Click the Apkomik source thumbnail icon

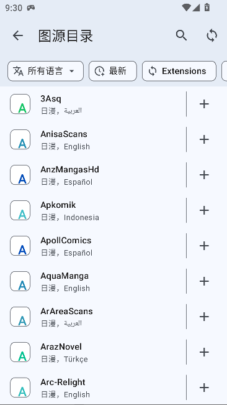[x=20, y=210]
